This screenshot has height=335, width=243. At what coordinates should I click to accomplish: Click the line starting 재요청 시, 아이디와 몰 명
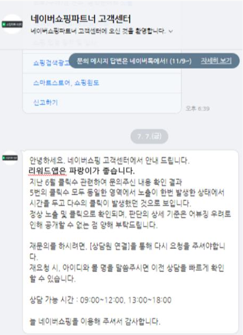[127, 267]
